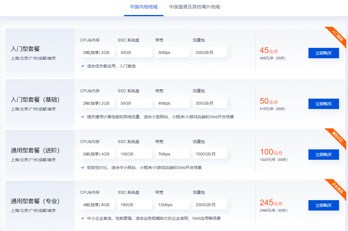This screenshot has width=348, height=231.
Task: Click the 4Mbps bandwidth value
Action: point(172,103)
